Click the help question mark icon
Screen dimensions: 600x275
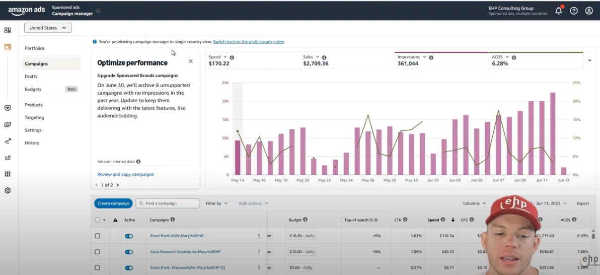pos(574,11)
